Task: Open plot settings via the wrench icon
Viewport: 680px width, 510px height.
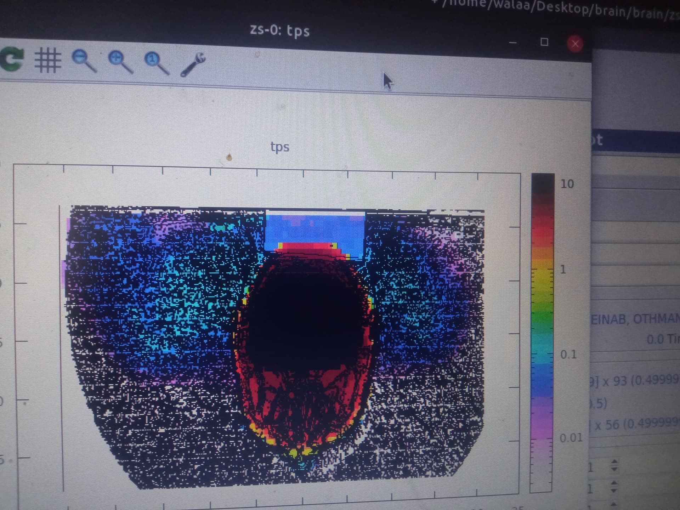Action: point(193,65)
